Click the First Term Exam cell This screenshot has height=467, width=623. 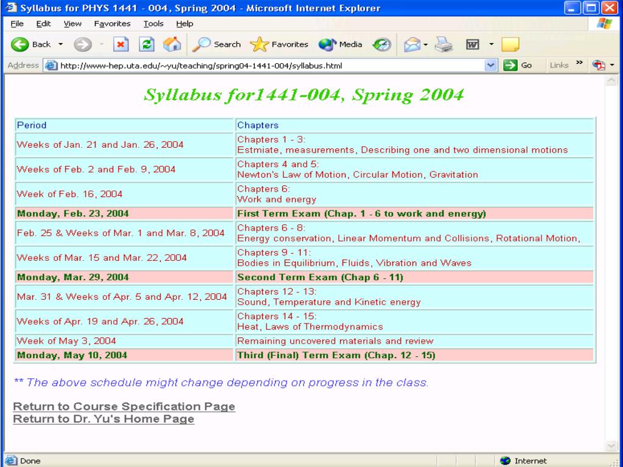(414, 213)
